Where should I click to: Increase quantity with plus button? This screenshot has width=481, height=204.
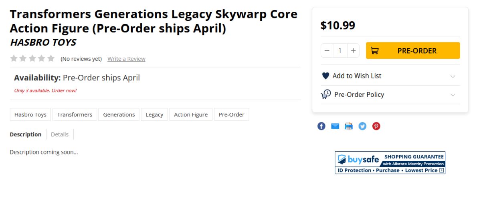[353, 51]
